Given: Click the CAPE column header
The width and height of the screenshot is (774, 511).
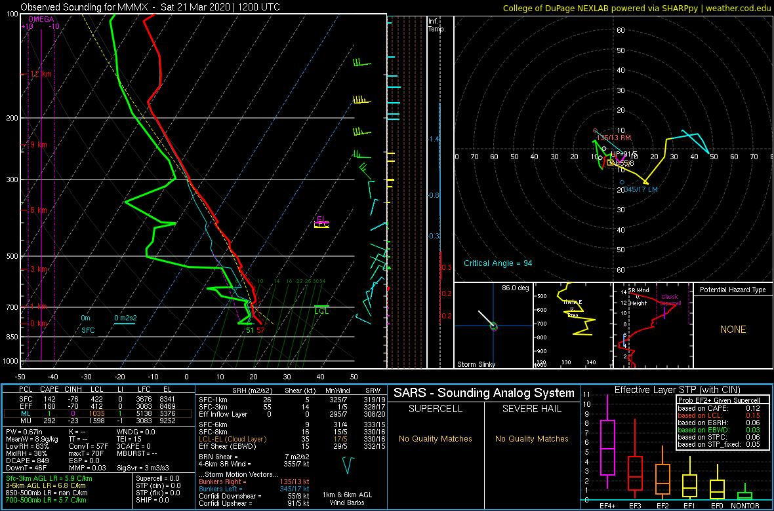Looking at the screenshot, I should coord(49,390).
